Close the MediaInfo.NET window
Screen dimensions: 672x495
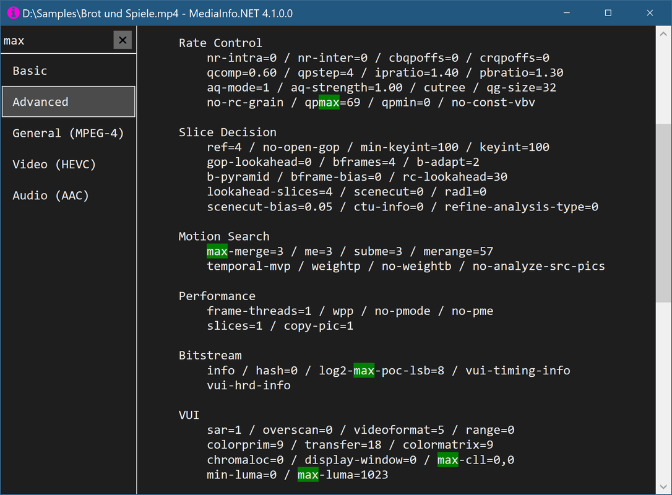coord(650,13)
